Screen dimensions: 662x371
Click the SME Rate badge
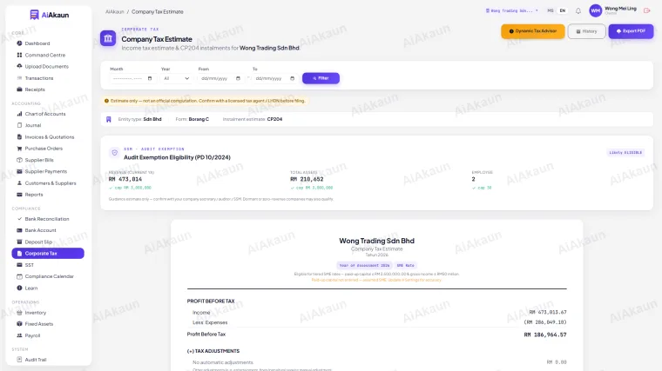tap(405, 265)
